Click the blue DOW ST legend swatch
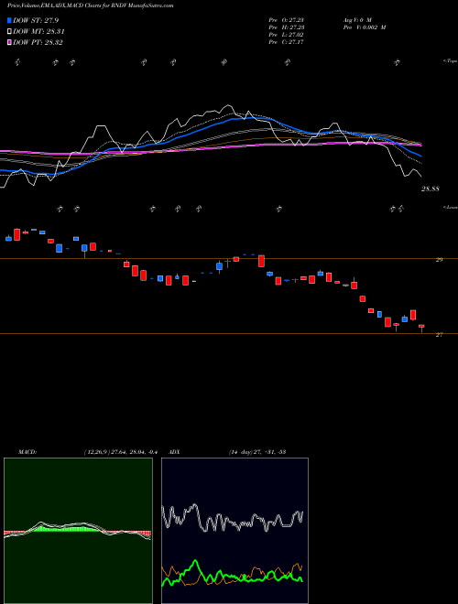Viewport: 458px width, 604px height. (10, 20)
